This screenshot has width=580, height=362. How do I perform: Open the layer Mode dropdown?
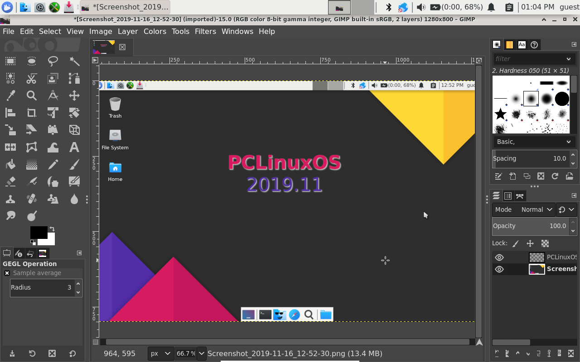(536, 209)
